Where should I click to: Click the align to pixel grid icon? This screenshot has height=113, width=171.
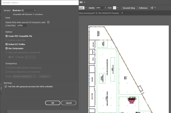pos(152,8)
